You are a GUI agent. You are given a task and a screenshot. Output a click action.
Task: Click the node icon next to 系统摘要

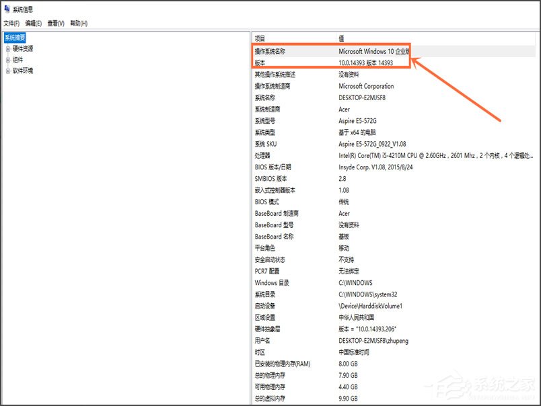(x=7, y=37)
